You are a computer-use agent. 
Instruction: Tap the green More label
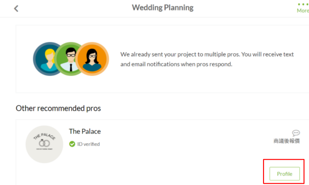click(303, 11)
